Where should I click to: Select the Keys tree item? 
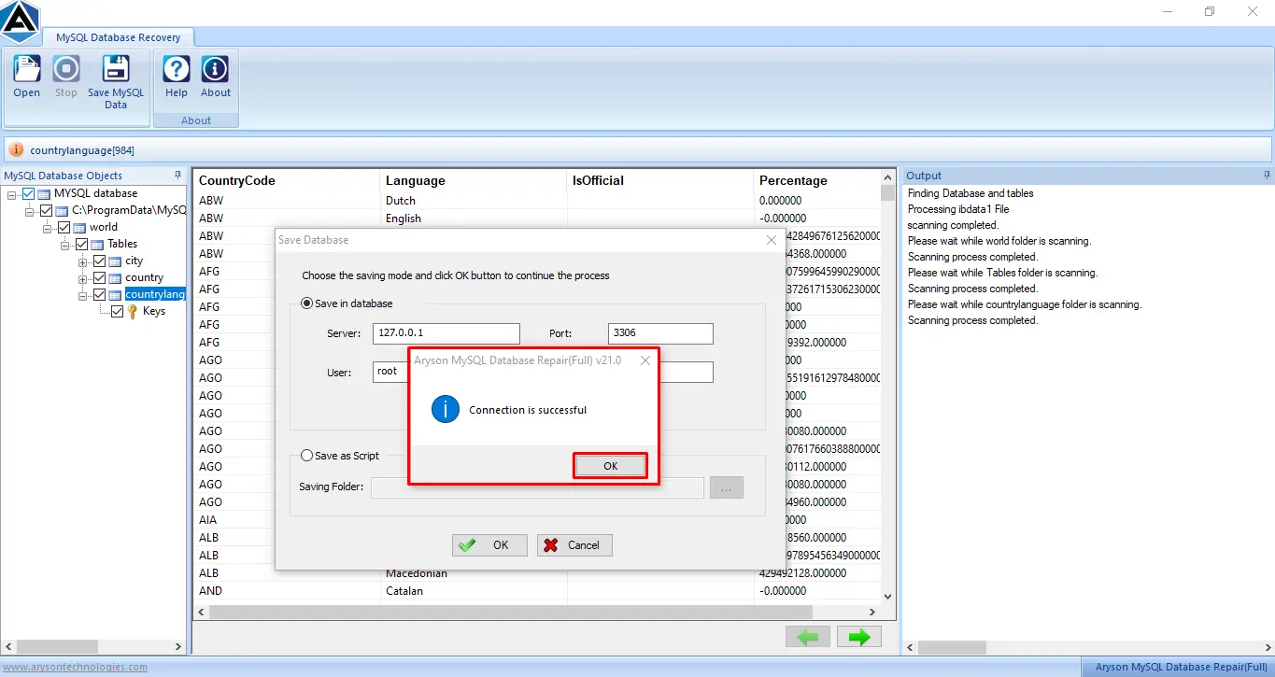pyautogui.click(x=154, y=312)
